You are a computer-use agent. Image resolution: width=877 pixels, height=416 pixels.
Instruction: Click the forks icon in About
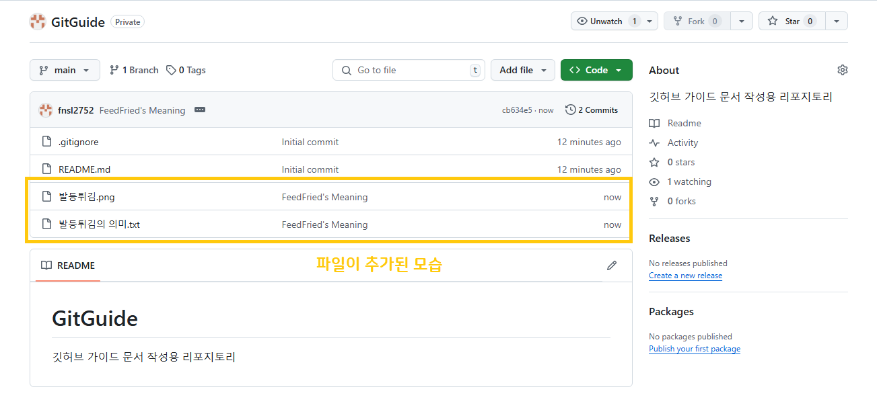pos(654,202)
